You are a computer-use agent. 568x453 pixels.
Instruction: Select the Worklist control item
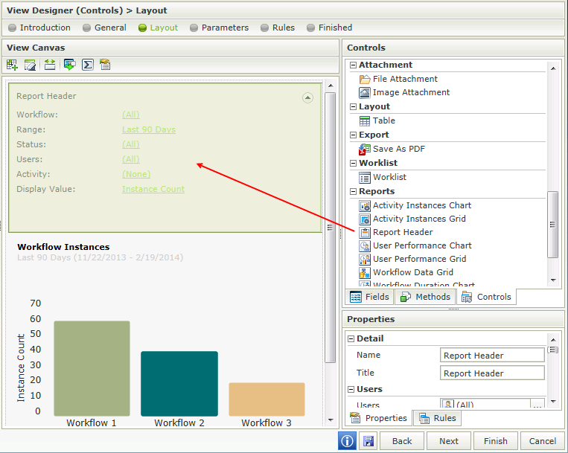[x=383, y=177]
